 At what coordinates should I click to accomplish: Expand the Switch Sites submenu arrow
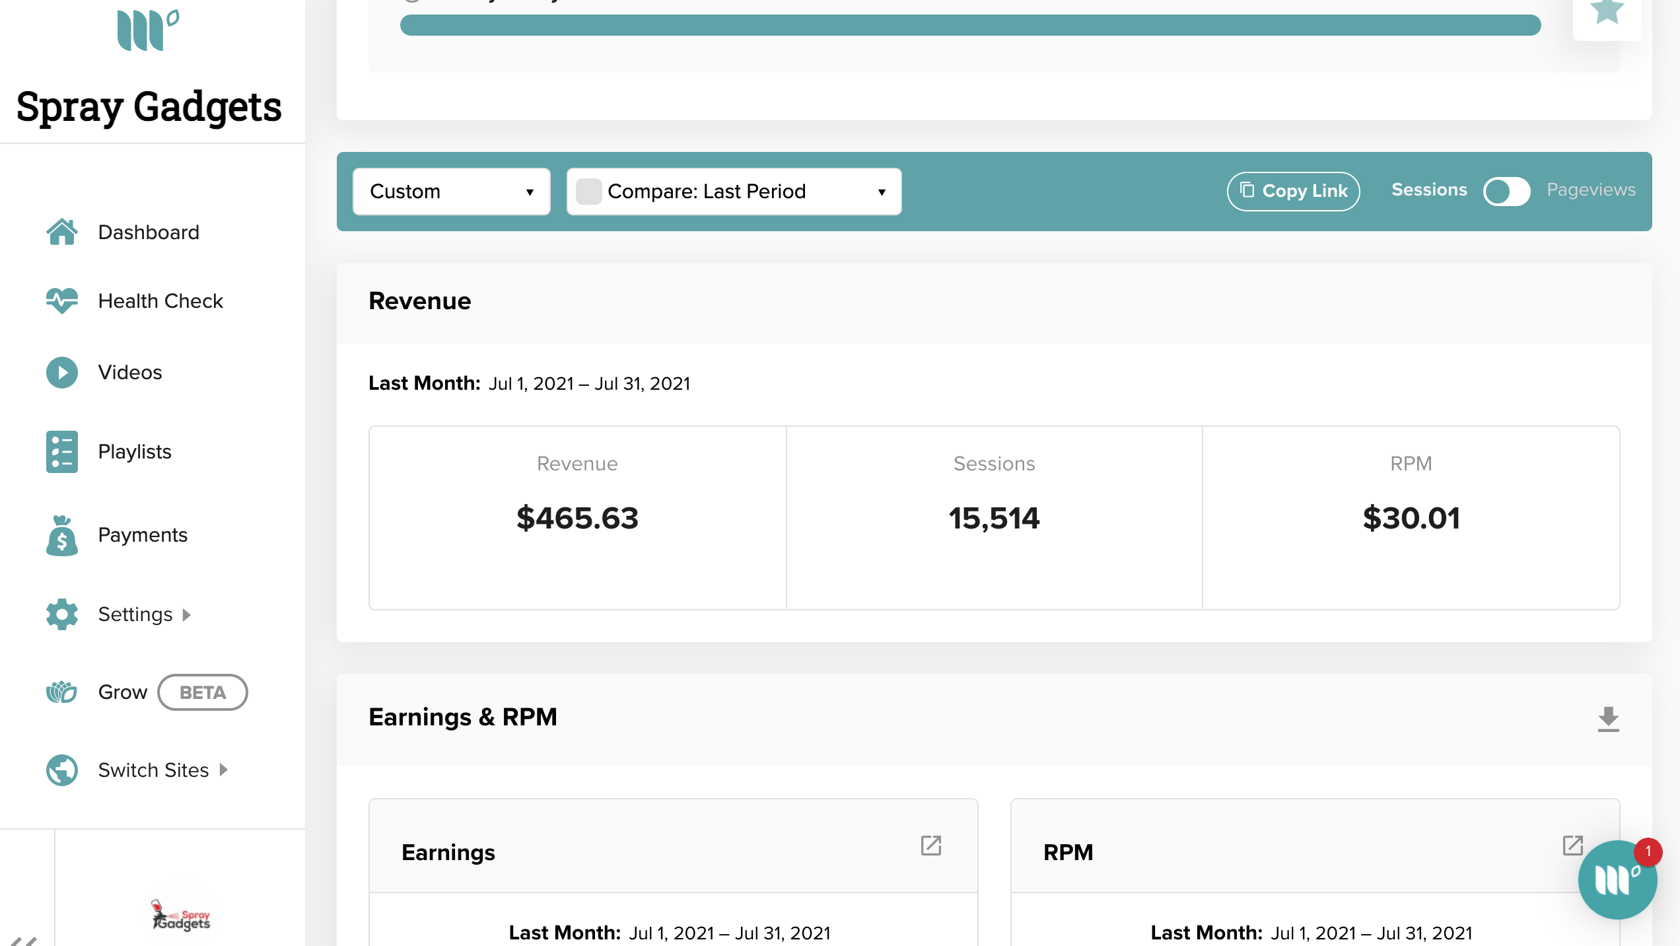coord(223,770)
